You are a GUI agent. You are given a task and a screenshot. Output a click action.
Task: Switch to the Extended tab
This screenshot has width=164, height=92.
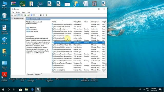coord(30,74)
